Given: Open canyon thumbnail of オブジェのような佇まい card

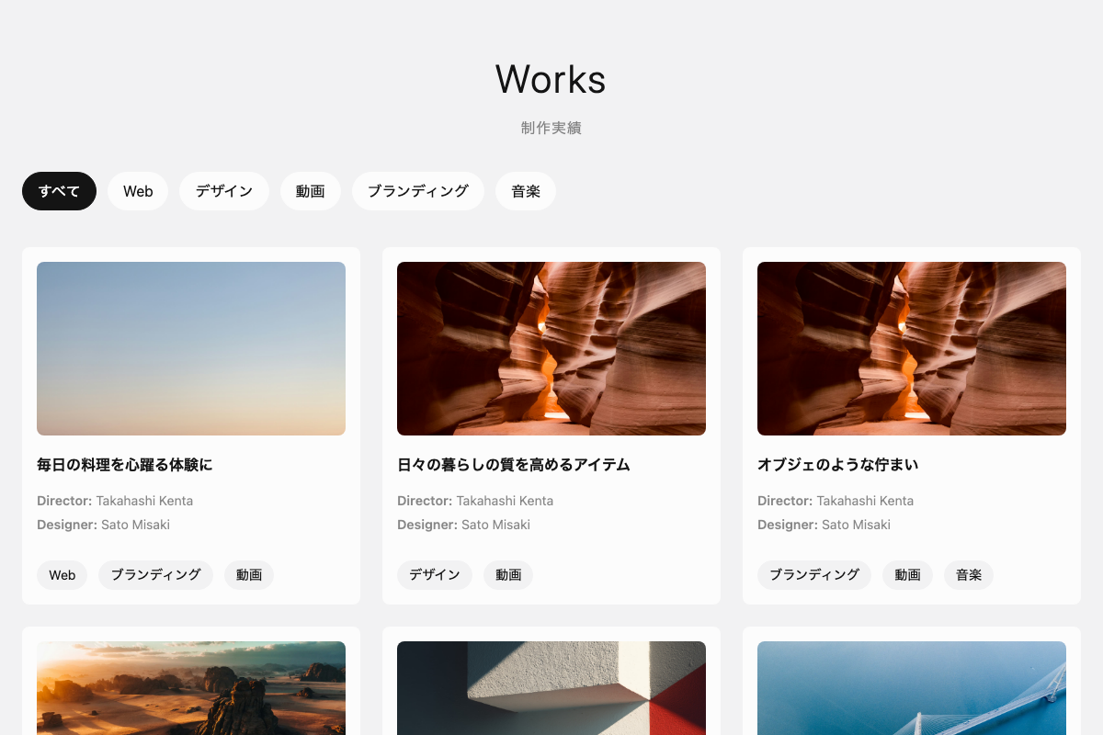Looking at the screenshot, I should coord(912,348).
